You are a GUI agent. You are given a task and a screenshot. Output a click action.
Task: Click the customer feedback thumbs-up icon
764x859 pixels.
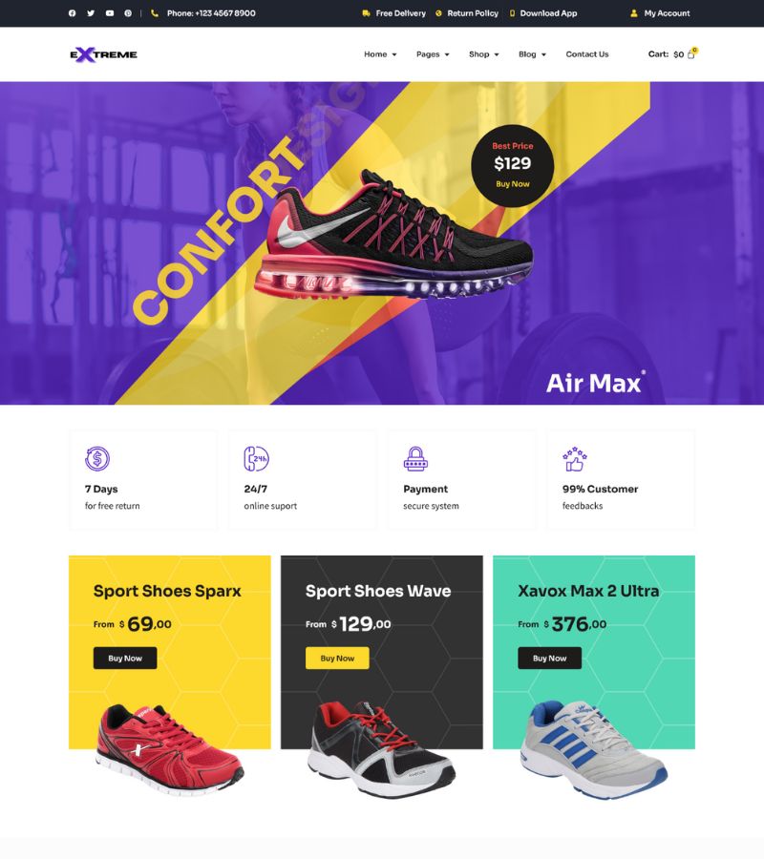click(574, 459)
